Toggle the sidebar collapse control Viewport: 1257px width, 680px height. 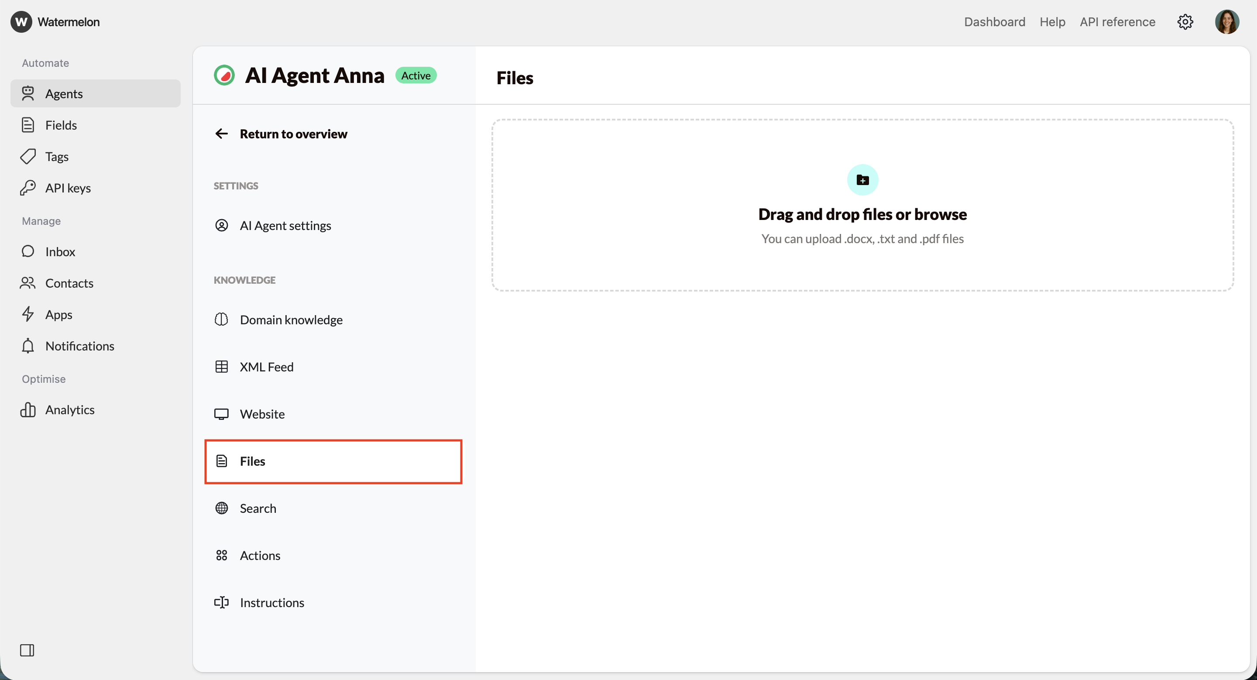(27, 650)
